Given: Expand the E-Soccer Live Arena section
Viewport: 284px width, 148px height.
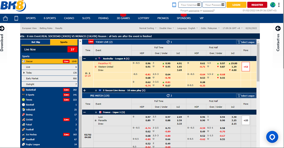Looking at the screenshot, I should point(84,90).
